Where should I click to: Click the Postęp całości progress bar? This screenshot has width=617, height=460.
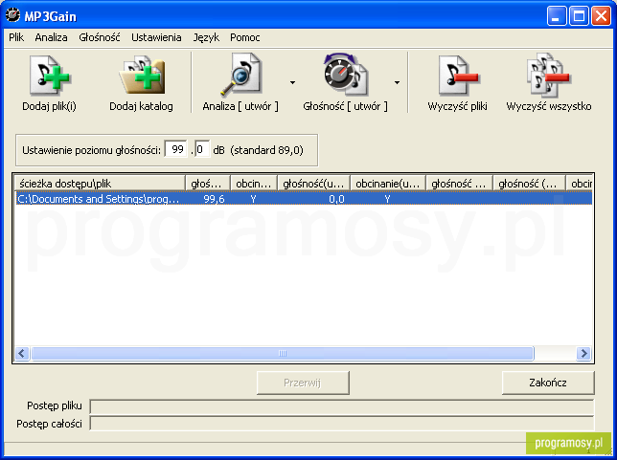(x=341, y=424)
